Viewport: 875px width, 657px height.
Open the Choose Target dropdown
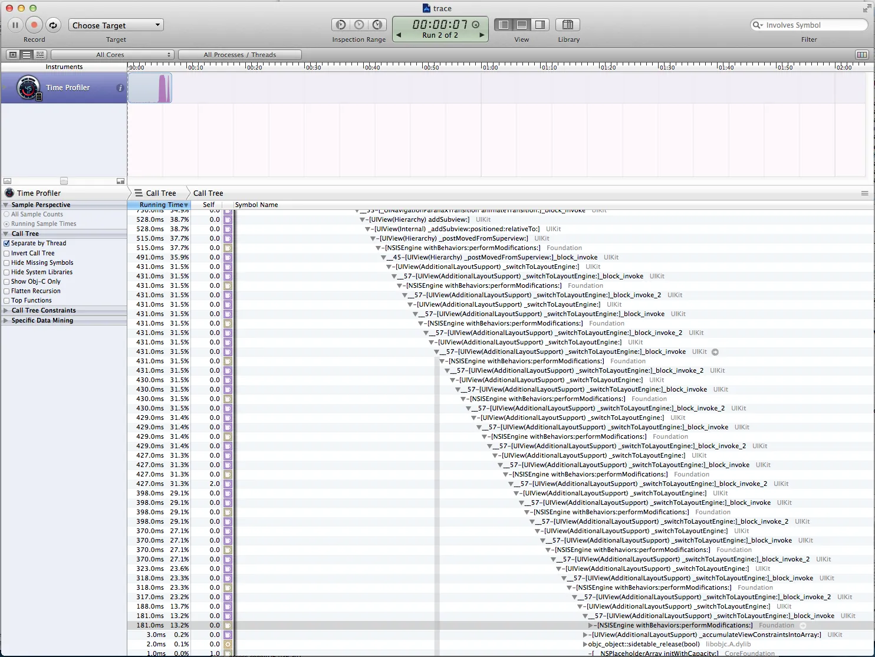pyautogui.click(x=116, y=25)
